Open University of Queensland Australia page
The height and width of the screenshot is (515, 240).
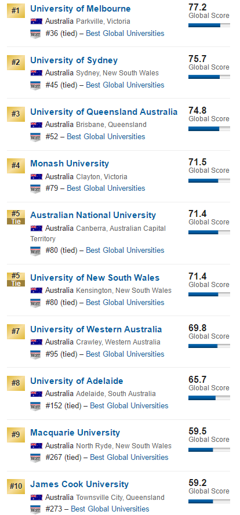[x=104, y=112]
